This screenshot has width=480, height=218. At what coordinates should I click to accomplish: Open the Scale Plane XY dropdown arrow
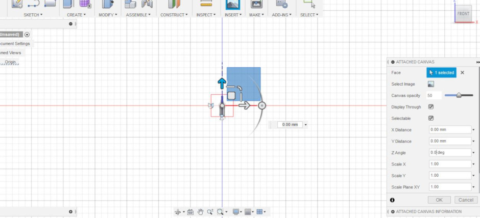coord(473,187)
